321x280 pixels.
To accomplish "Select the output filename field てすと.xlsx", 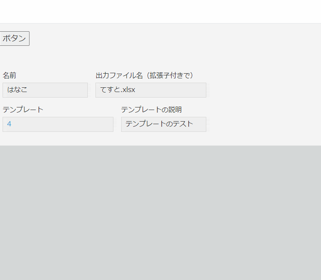I will (x=151, y=90).
